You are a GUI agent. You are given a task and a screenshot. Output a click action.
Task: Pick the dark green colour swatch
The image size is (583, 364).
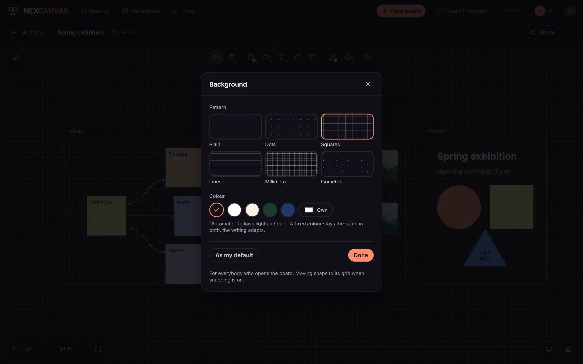tap(270, 210)
